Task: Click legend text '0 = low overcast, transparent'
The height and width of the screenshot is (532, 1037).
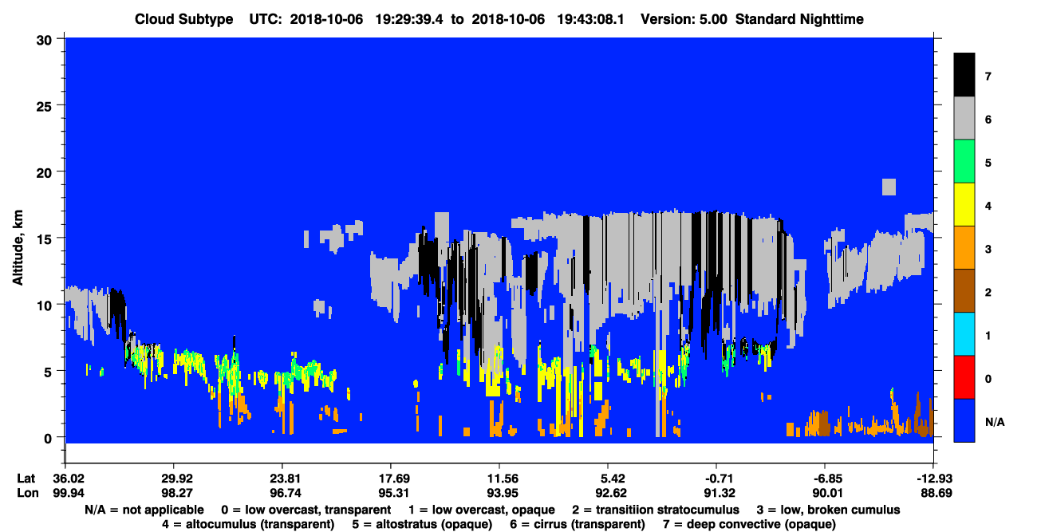Action: (306, 509)
